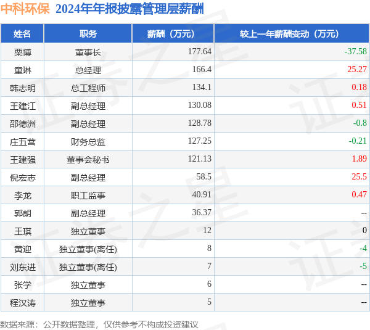Click the change value -0.21
The height and width of the screenshot is (330, 370).
(x=358, y=141)
